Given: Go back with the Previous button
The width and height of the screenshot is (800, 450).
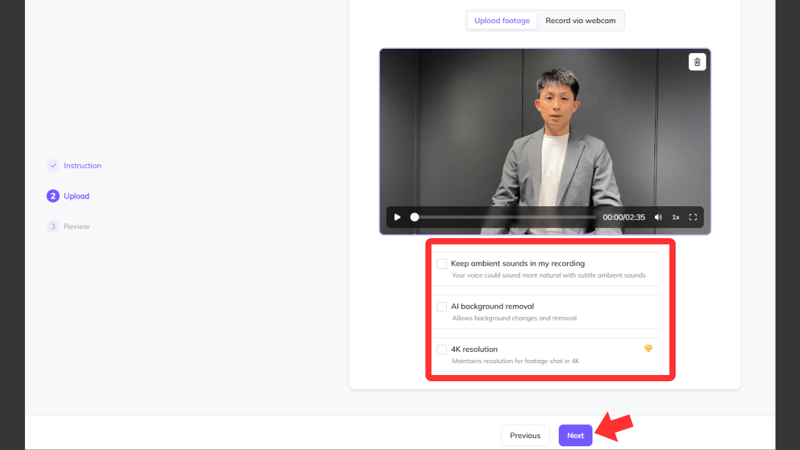Looking at the screenshot, I should (x=525, y=436).
